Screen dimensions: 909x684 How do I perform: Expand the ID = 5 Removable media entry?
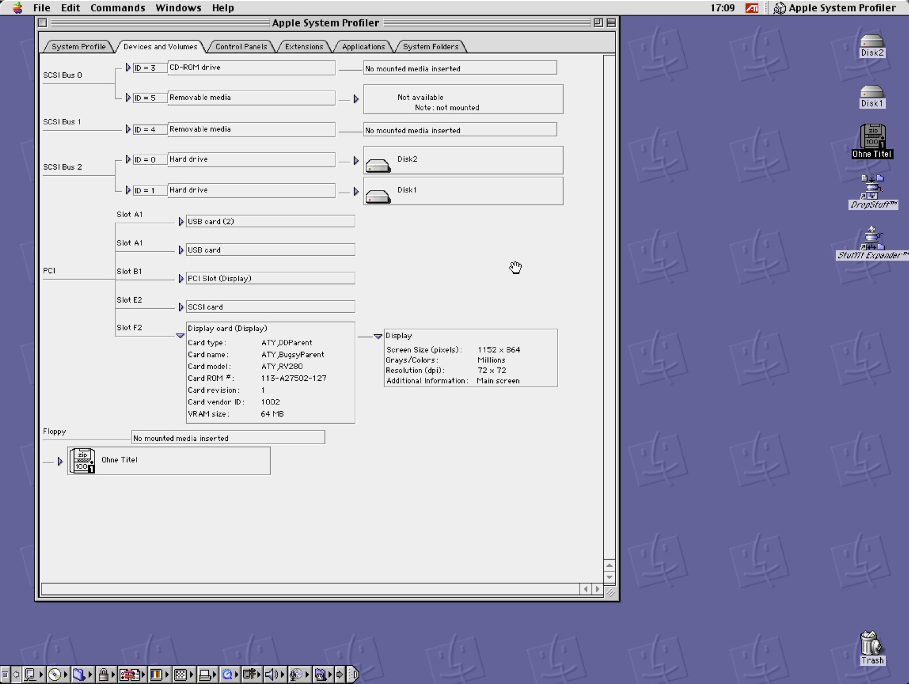click(x=128, y=98)
